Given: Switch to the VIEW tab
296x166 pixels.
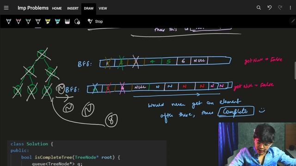Looking at the screenshot, I should click(x=103, y=8).
